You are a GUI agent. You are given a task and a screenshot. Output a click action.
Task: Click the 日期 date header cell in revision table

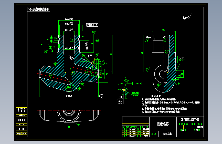pyautogui.click(x=147, y=127)
